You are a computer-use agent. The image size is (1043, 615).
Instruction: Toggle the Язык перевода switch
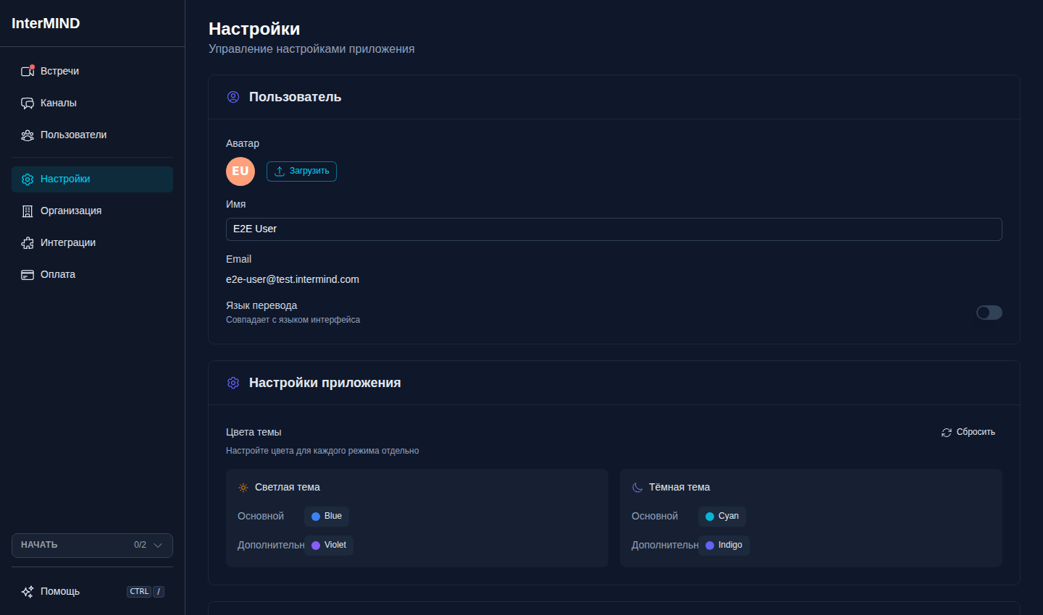[989, 313]
